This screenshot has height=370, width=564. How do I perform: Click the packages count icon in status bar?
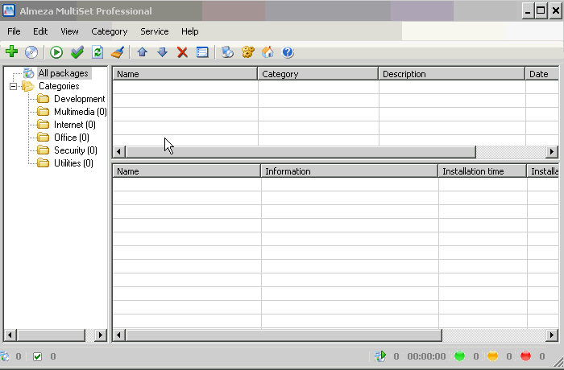(x=5, y=356)
